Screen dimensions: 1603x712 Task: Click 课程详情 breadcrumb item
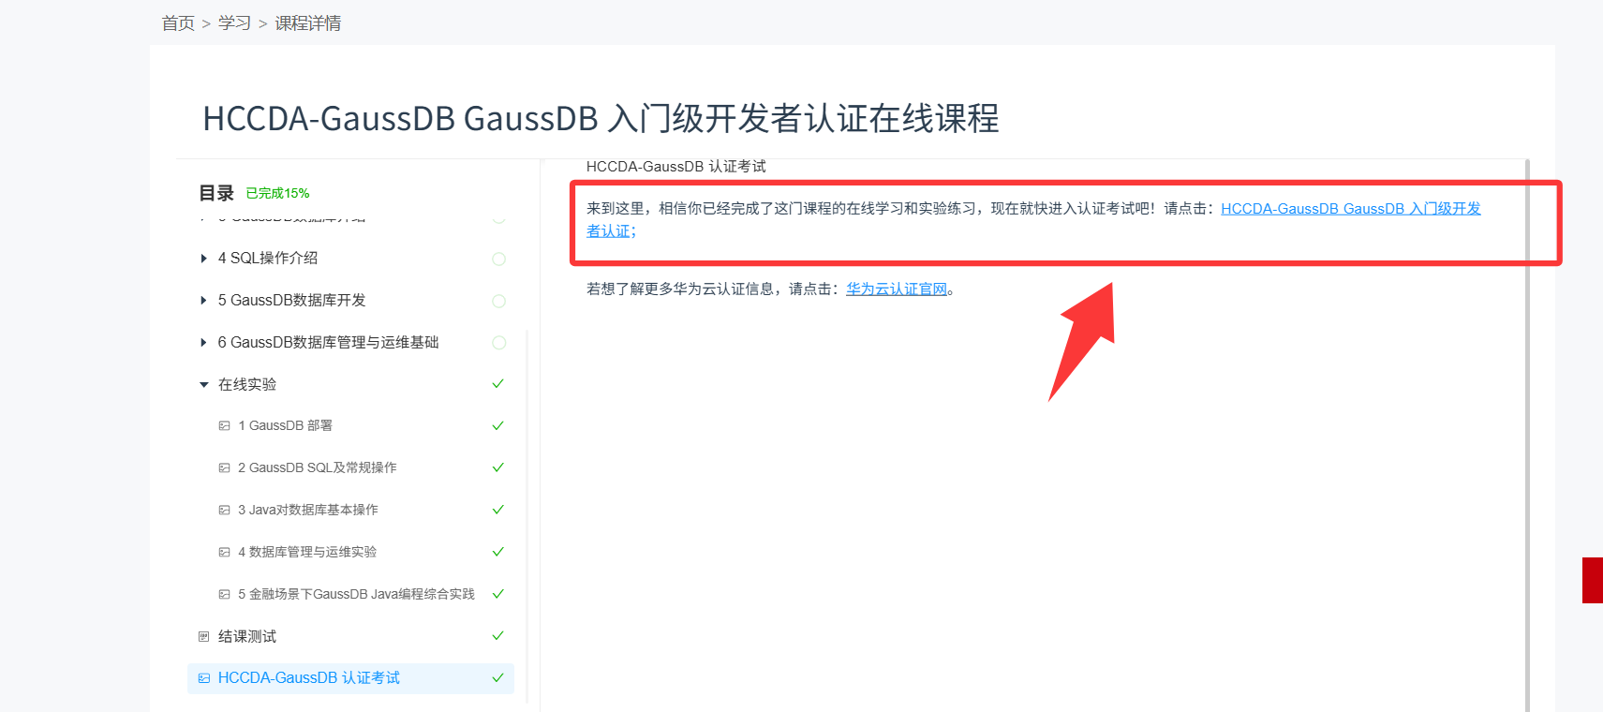pos(307,23)
